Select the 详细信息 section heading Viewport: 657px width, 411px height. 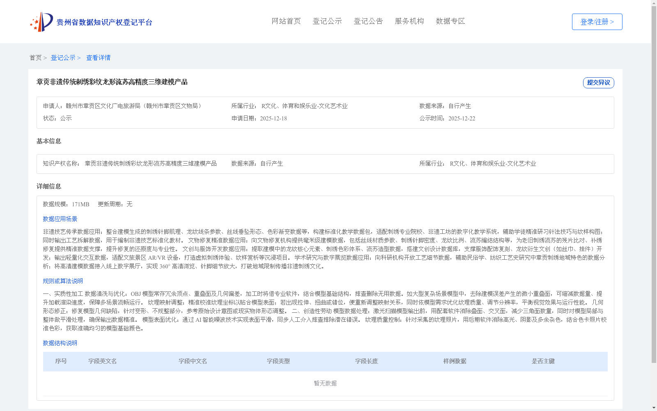click(49, 186)
